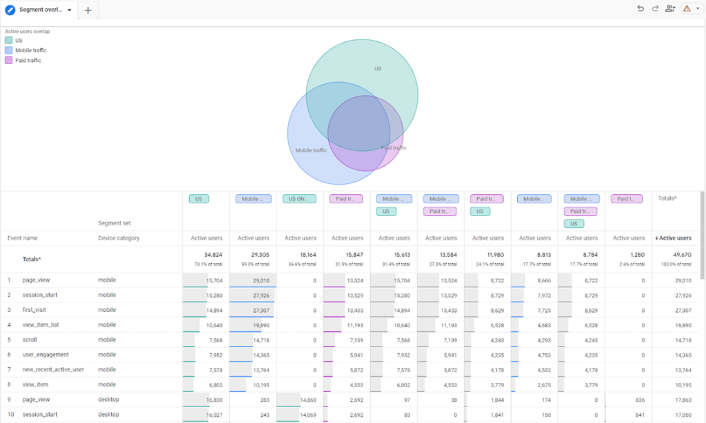This screenshot has height=423, width=706.
Task: Click the Paid traffic legend swatch
Action: [x=8, y=61]
